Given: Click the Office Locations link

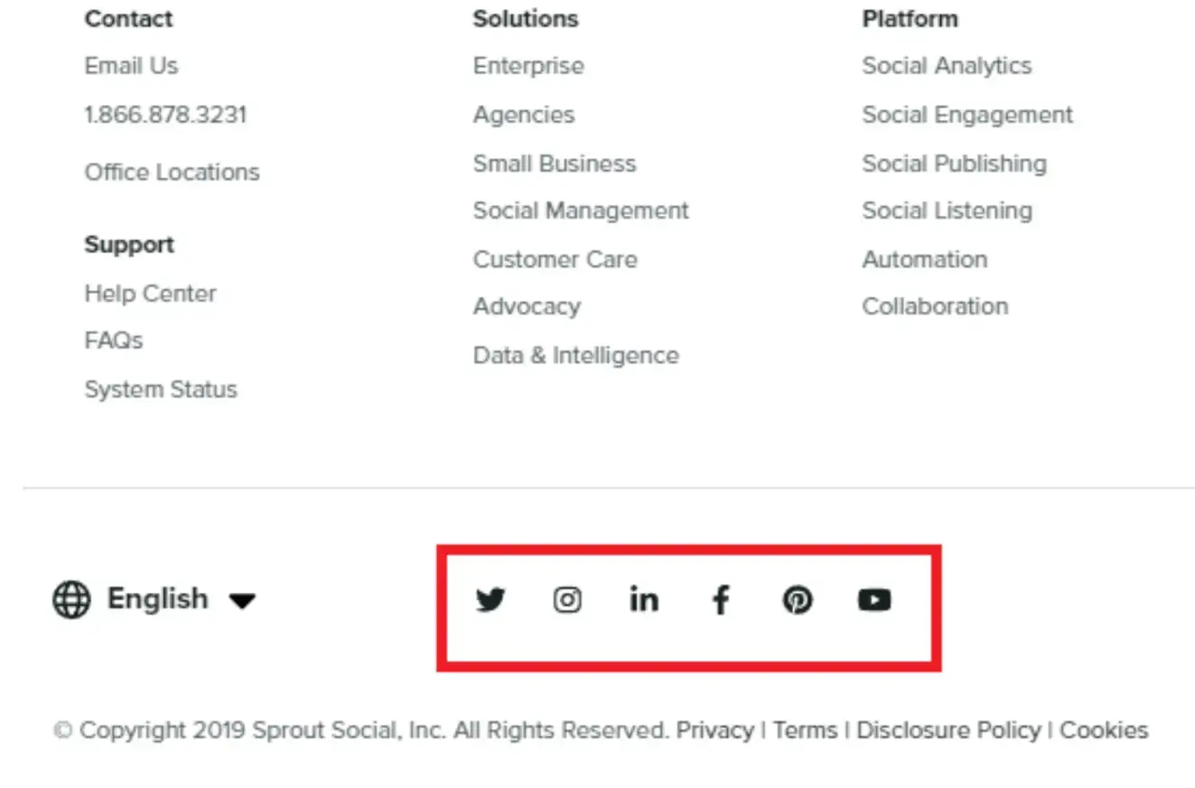Looking at the screenshot, I should click(173, 172).
